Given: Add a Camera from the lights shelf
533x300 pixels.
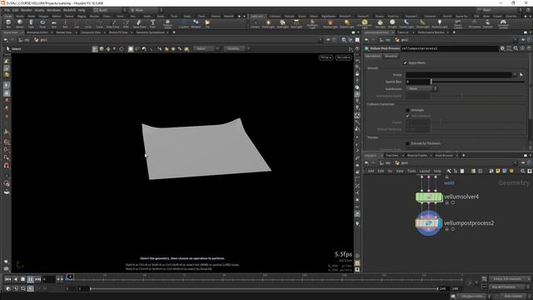Looking at the screenshot, I should pyautogui.click(x=255, y=23).
